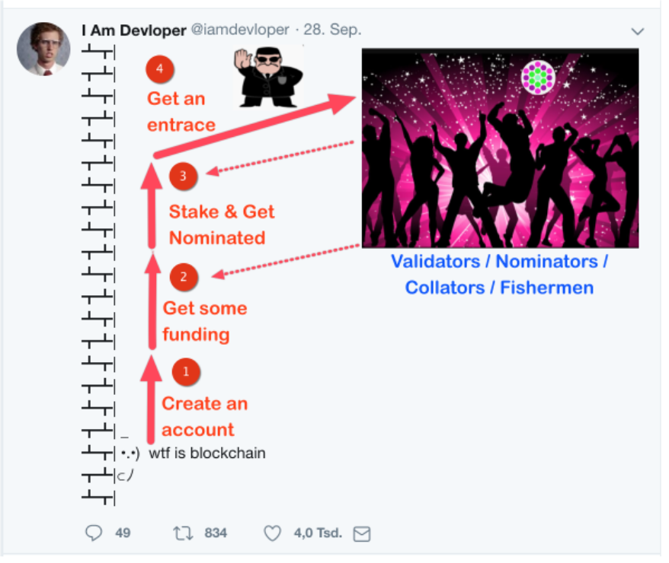Click the profile avatar photo
The height and width of the screenshot is (563, 669).
pyautogui.click(x=40, y=48)
